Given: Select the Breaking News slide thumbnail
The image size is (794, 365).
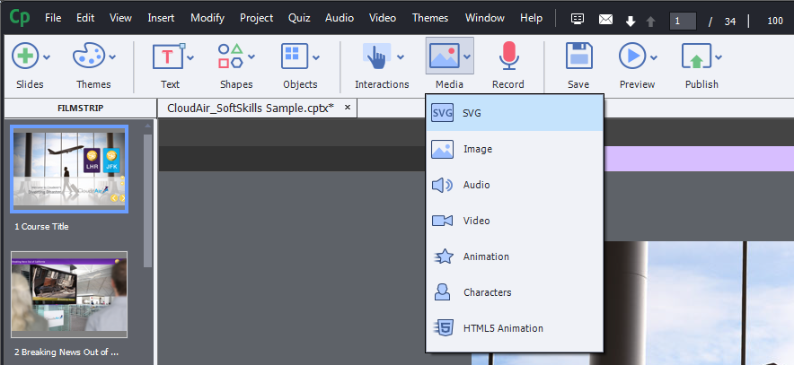Looking at the screenshot, I should 69,294.
